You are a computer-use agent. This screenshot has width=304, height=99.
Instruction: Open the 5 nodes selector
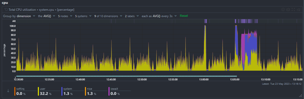pyautogui.click(x=65, y=16)
